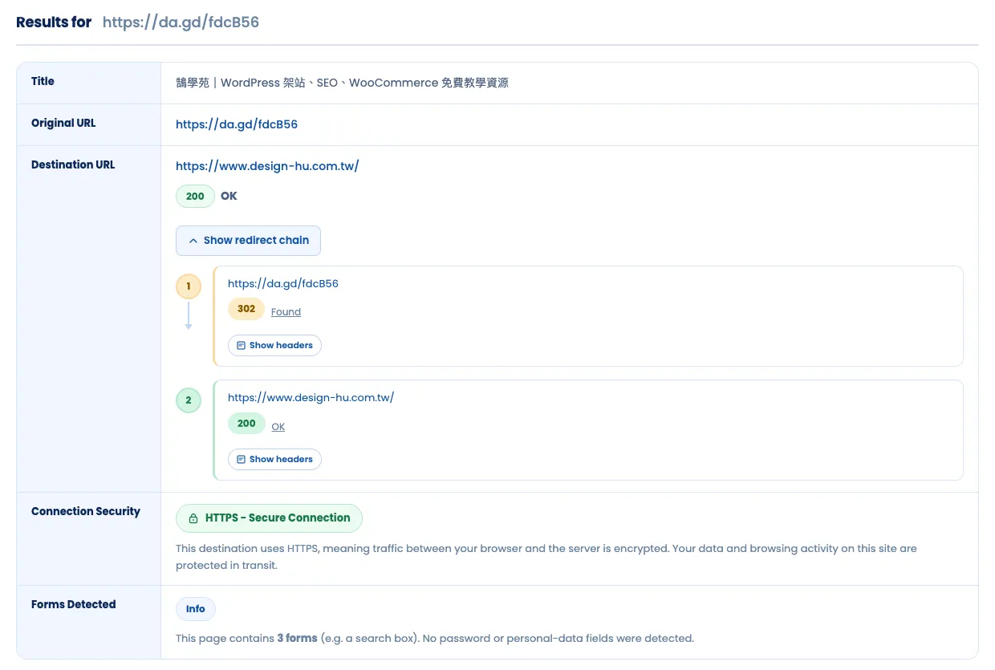Click the 'Title' row label
Screen dimensions: 995x670
pyautogui.click(x=43, y=81)
